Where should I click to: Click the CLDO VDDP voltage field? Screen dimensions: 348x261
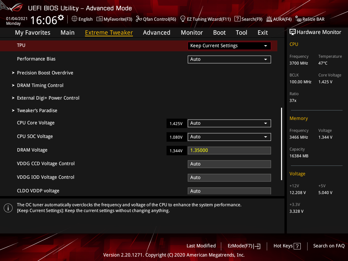229,191
